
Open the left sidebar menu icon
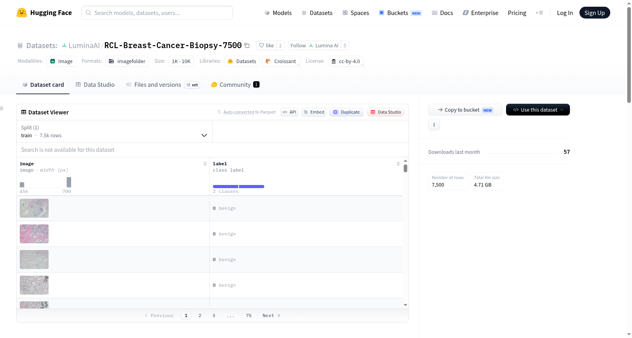(2, 108)
